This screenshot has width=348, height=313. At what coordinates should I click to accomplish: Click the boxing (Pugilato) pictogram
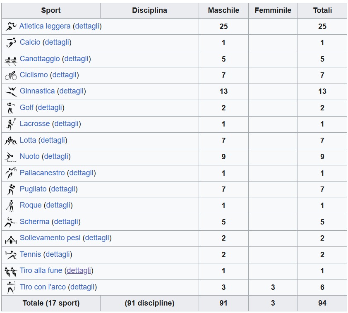pos(11,189)
